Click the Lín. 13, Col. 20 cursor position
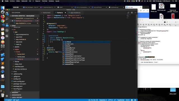 pos(93,100)
